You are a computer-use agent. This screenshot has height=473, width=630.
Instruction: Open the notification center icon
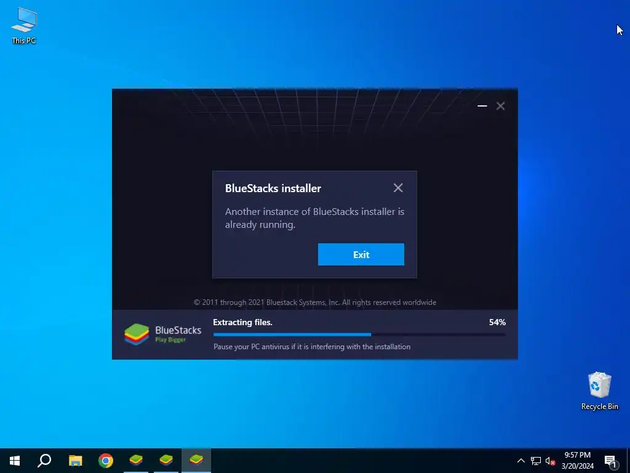pyautogui.click(x=611, y=461)
